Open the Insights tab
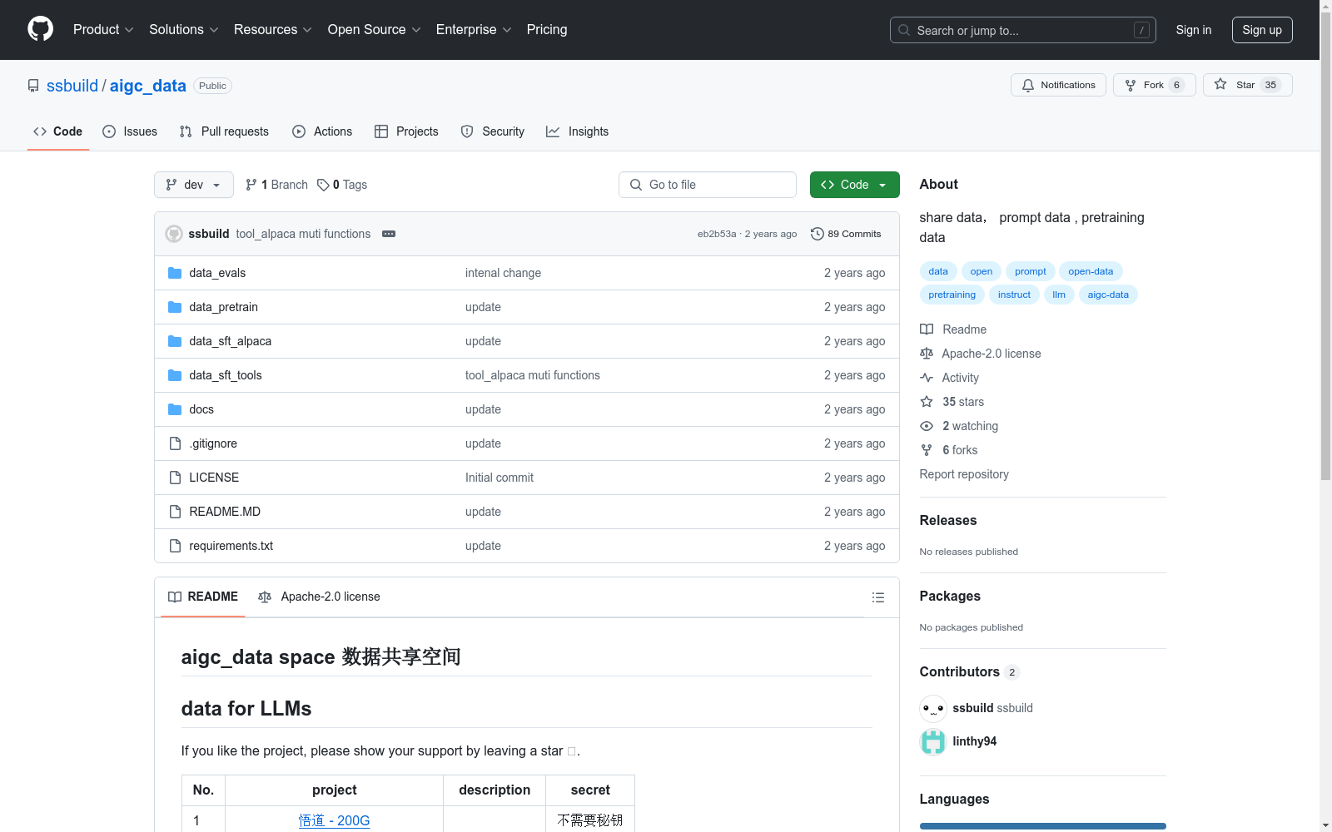 [577, 131]
